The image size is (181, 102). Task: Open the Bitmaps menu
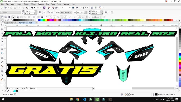[41, 4]
